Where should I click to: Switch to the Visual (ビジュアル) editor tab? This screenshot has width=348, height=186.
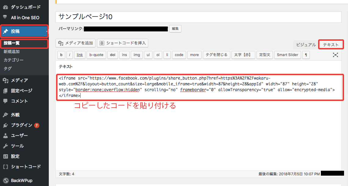click(306, 45)
